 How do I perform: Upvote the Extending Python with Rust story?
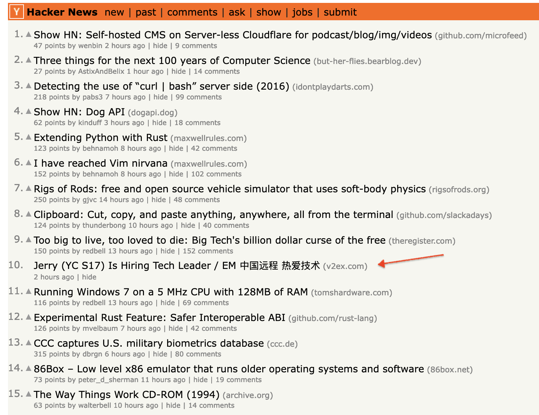point(29,137)
